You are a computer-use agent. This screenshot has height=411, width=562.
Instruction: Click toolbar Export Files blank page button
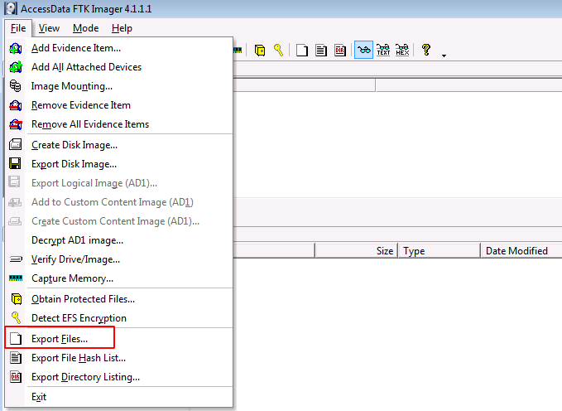pos(302,50)
